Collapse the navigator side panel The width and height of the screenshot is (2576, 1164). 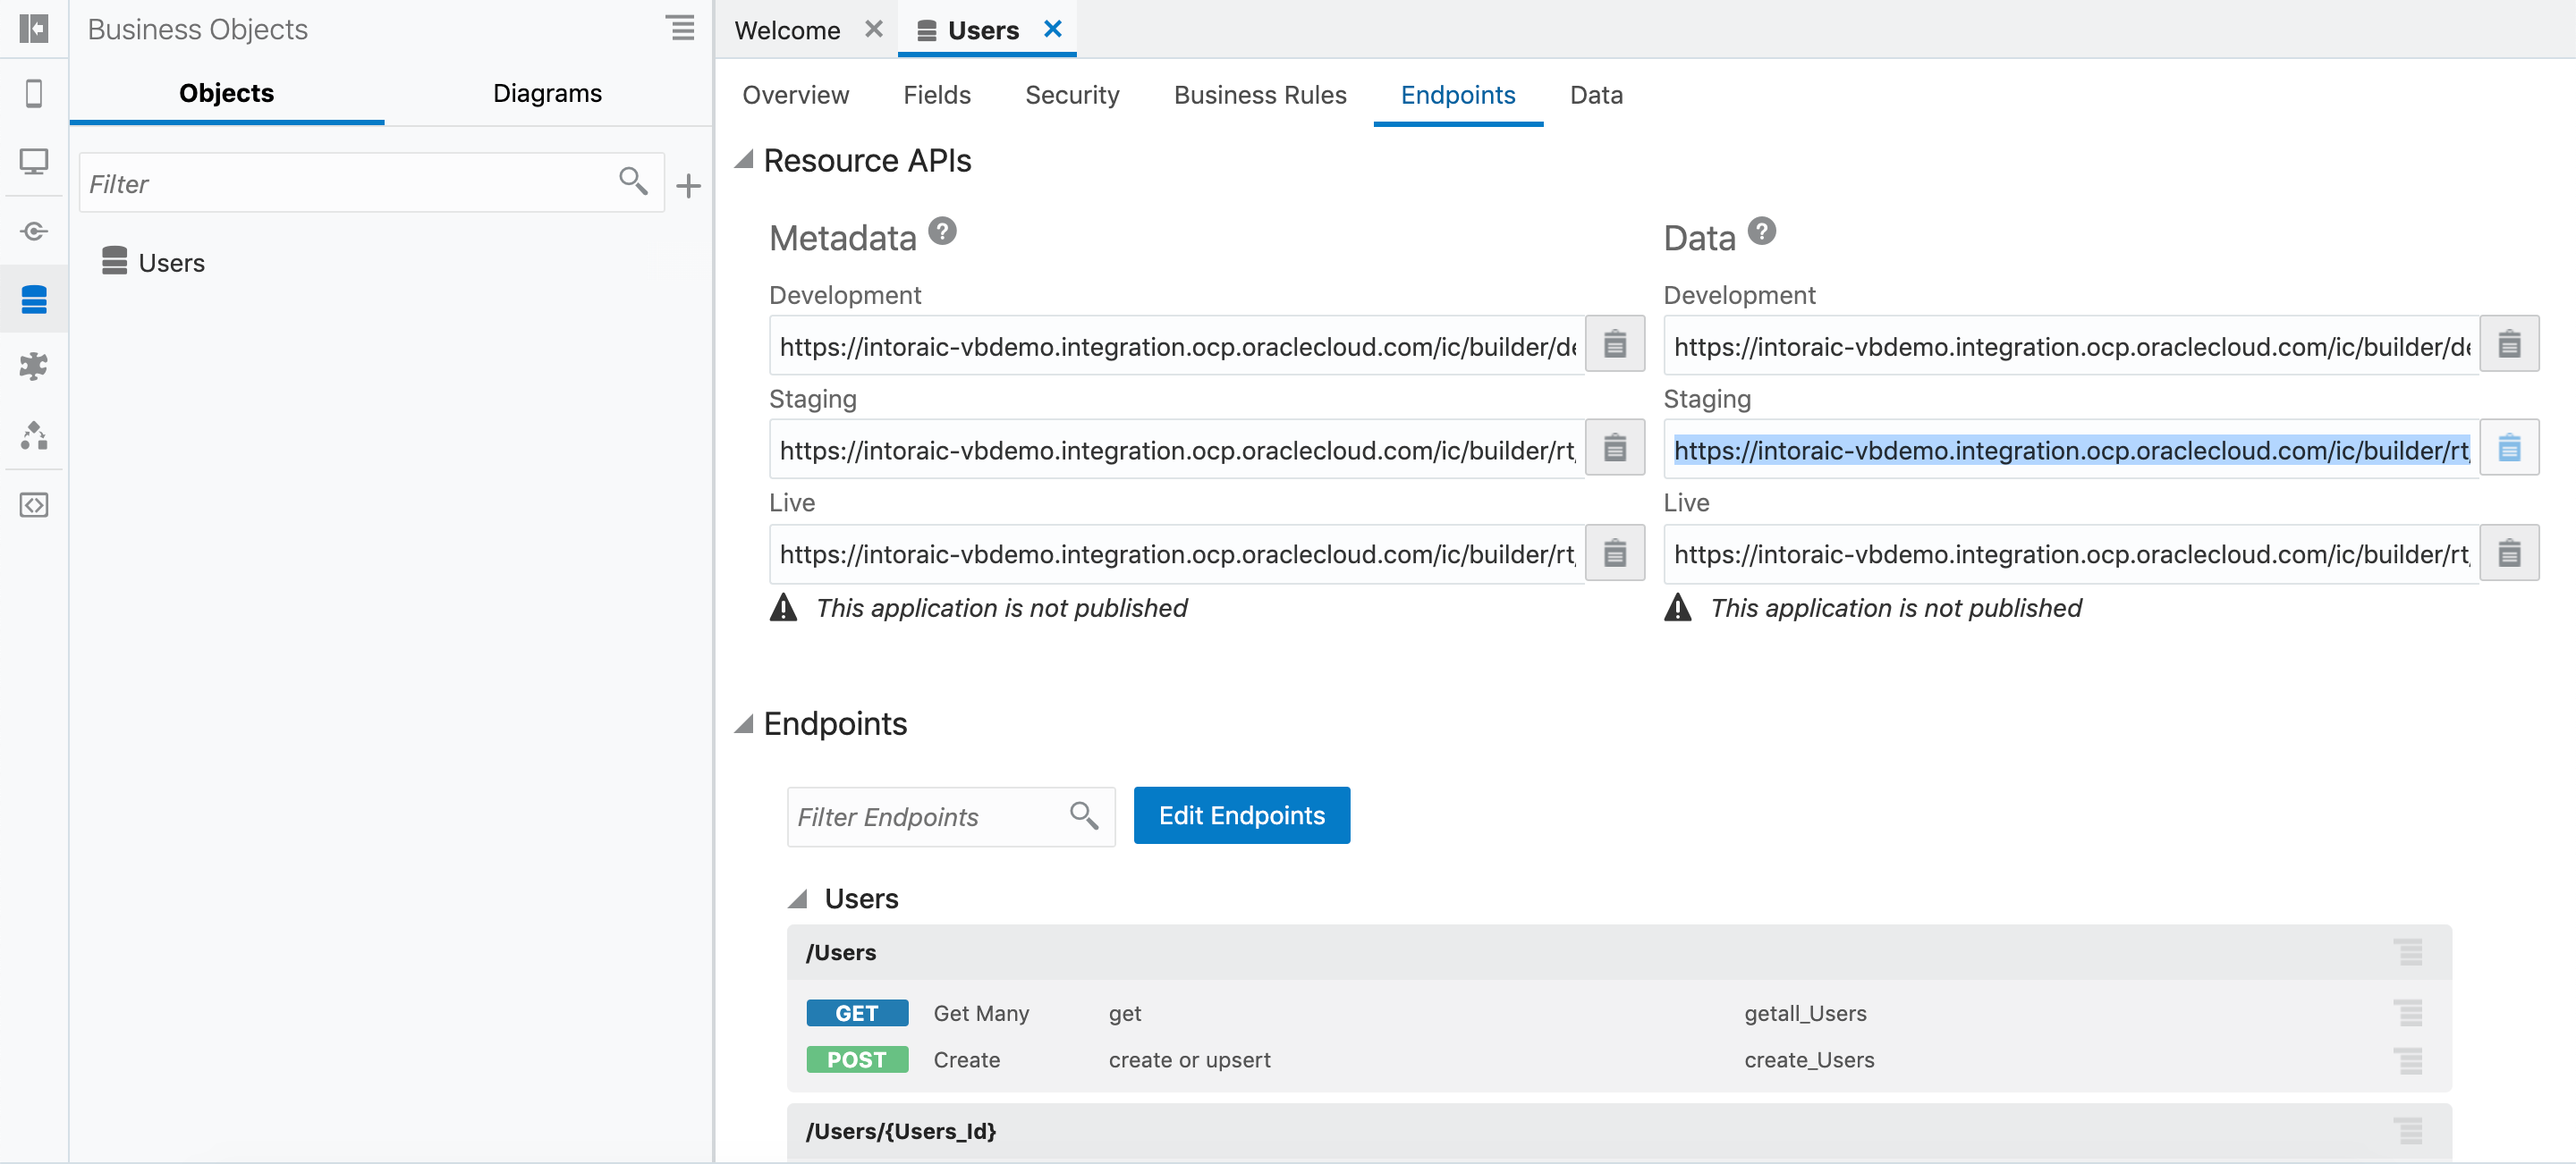pyautogui.click(x=34, y=29)
